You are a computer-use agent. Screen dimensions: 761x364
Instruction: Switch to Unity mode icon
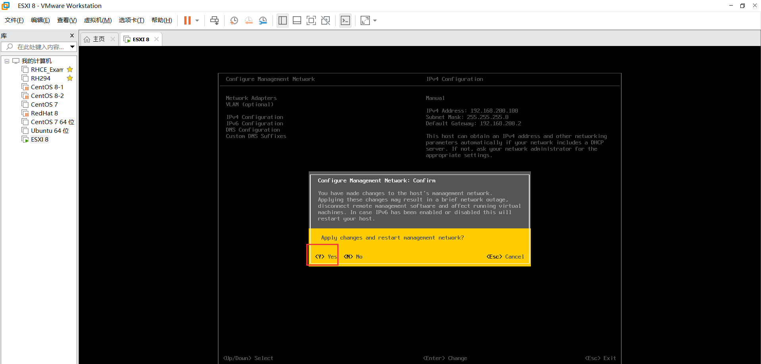326,21
